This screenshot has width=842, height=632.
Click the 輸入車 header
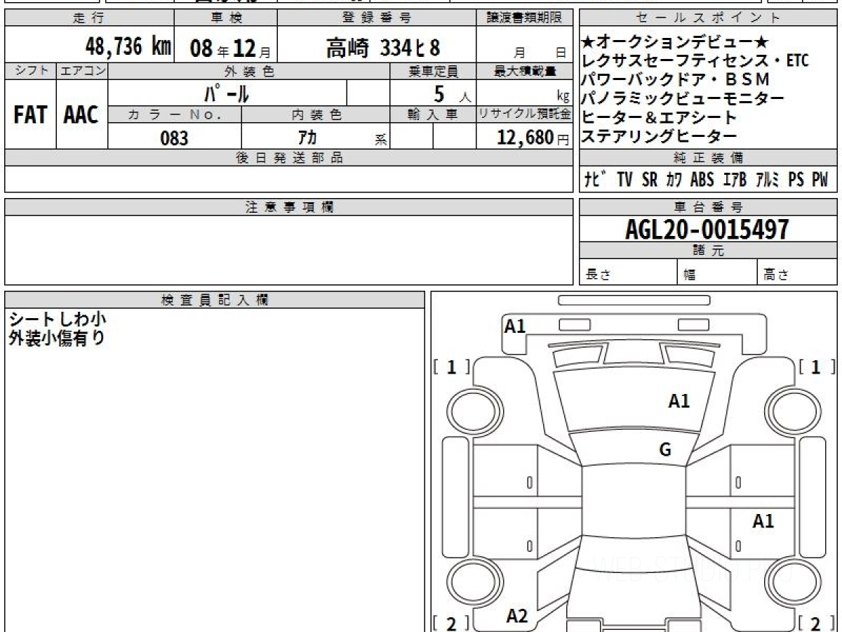coord(433,114)
